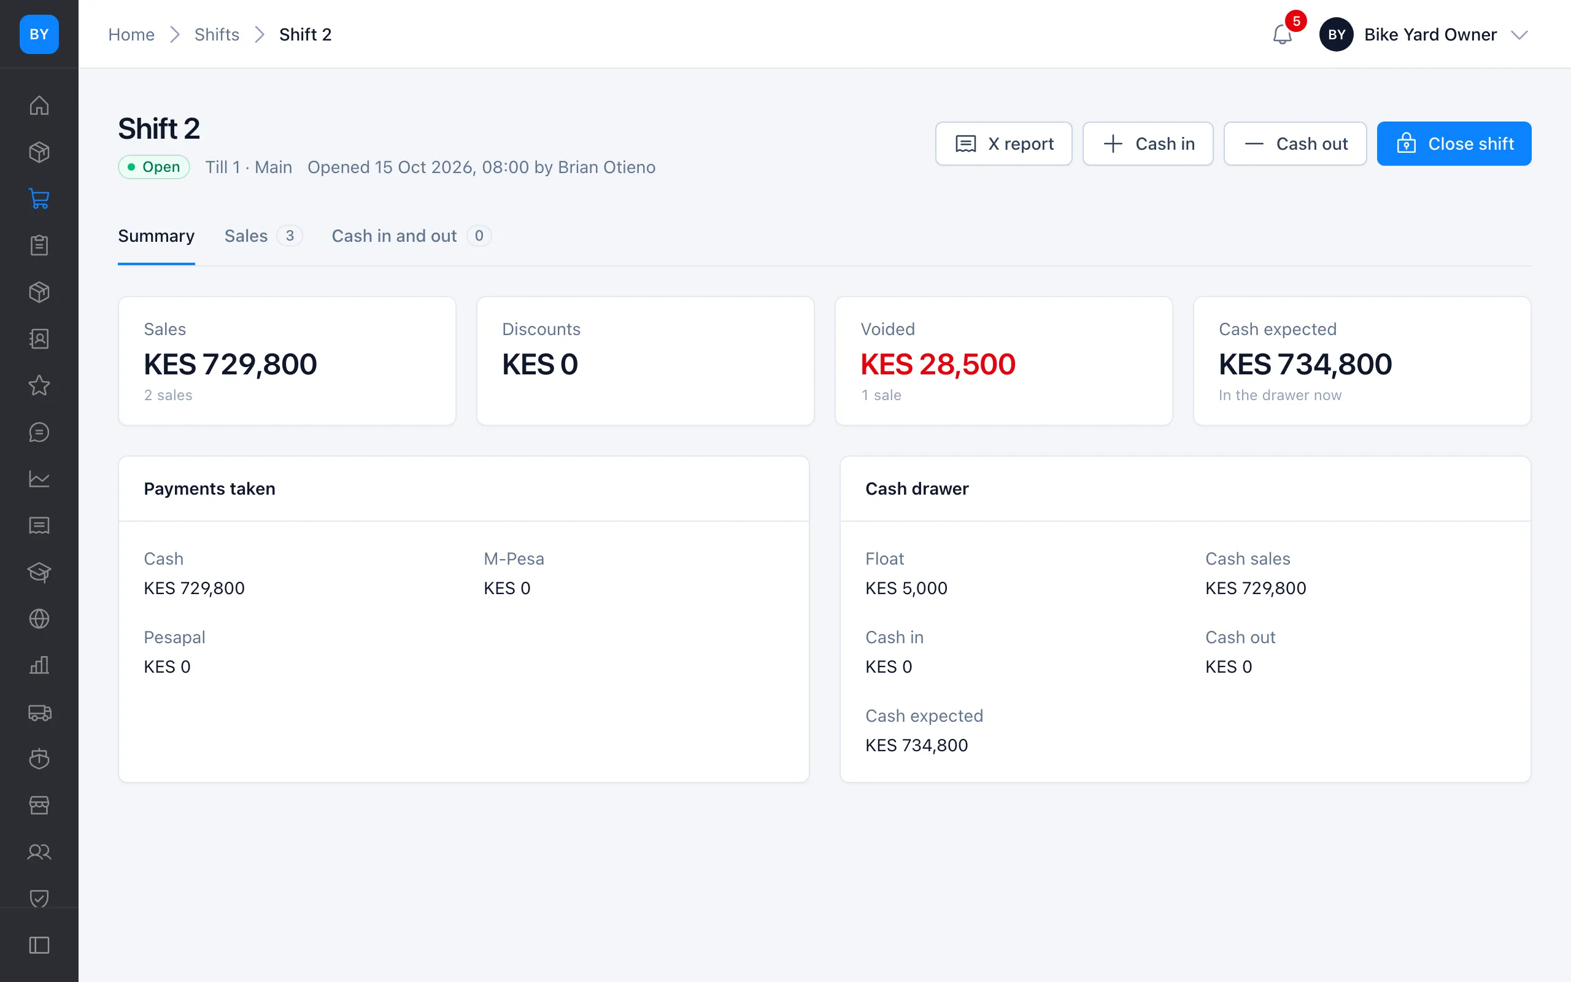Viewport: 1571px width, 982px height.
Task: Toggle the sidebar panel collapse icon
Action: pyautogui.click(x=39, y=945)
